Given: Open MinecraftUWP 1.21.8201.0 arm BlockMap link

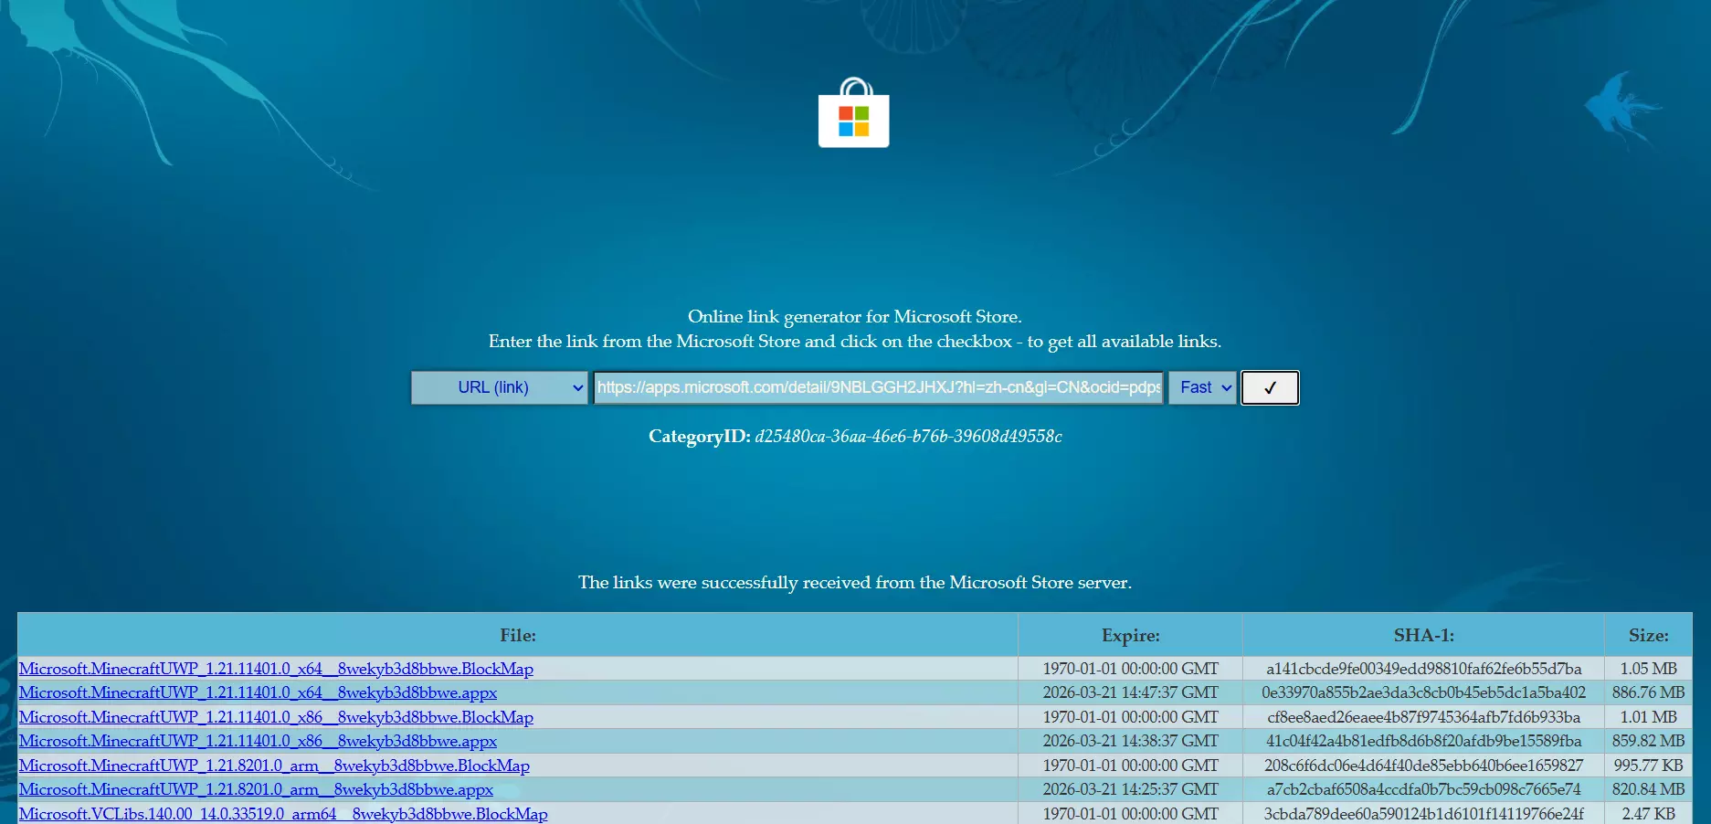Looking at the screenshot, I should [274, 766].
